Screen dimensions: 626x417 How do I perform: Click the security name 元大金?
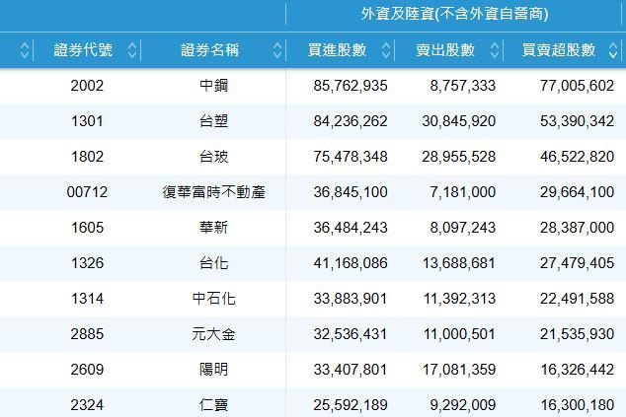coord(213,334)
